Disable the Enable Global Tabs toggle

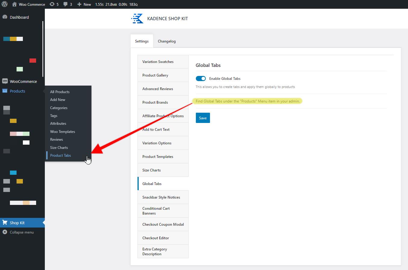point(201,78)
